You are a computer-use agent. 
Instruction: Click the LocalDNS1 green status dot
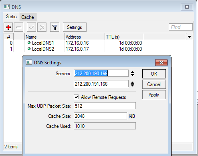[29, 43]
